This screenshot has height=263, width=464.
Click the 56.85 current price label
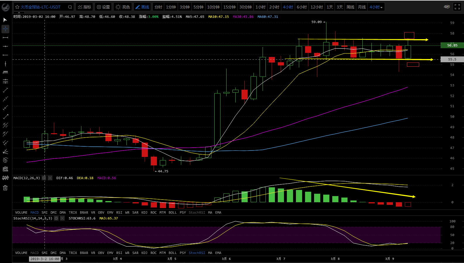pos(452,45)
